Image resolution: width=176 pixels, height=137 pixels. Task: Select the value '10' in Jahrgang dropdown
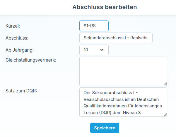pyautogui.click(x=86, y=50)
